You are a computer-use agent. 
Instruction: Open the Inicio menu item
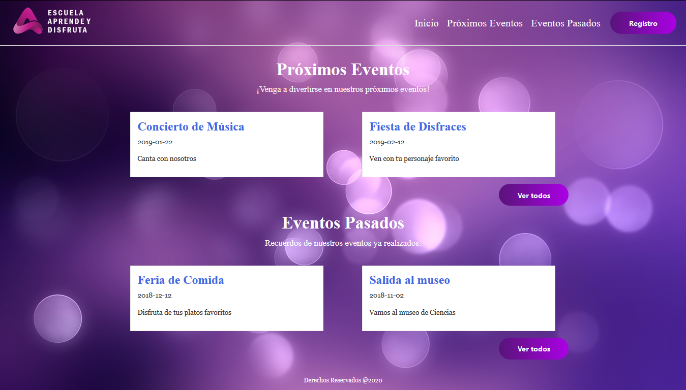click(426, 23)
